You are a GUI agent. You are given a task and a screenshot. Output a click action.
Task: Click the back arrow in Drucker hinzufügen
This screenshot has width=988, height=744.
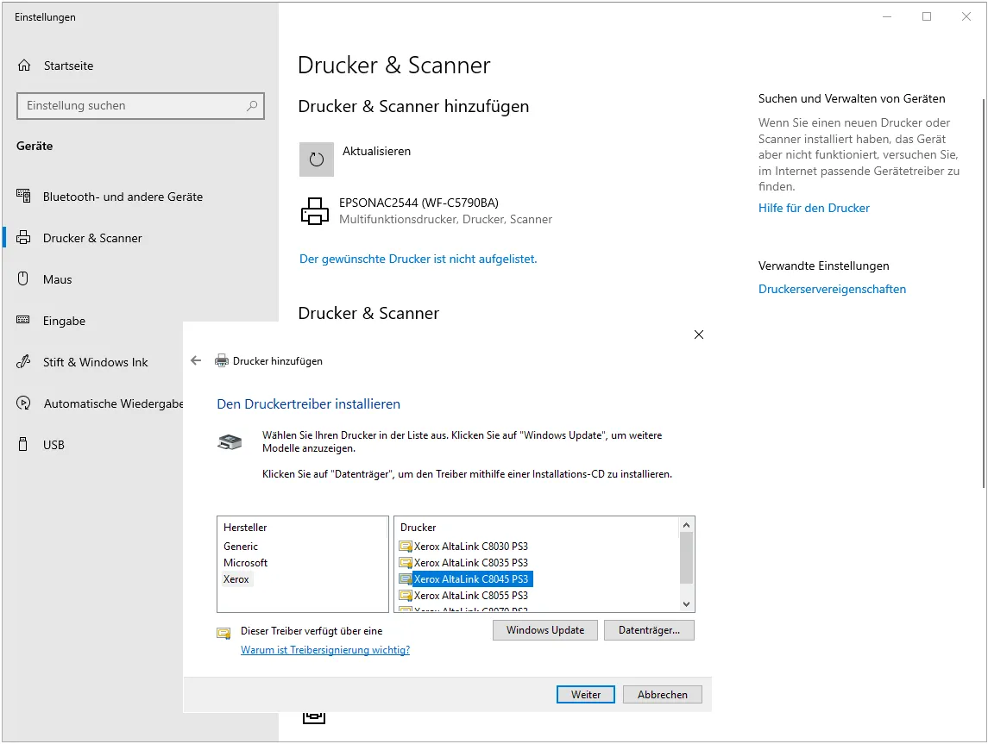click(196, 361)
